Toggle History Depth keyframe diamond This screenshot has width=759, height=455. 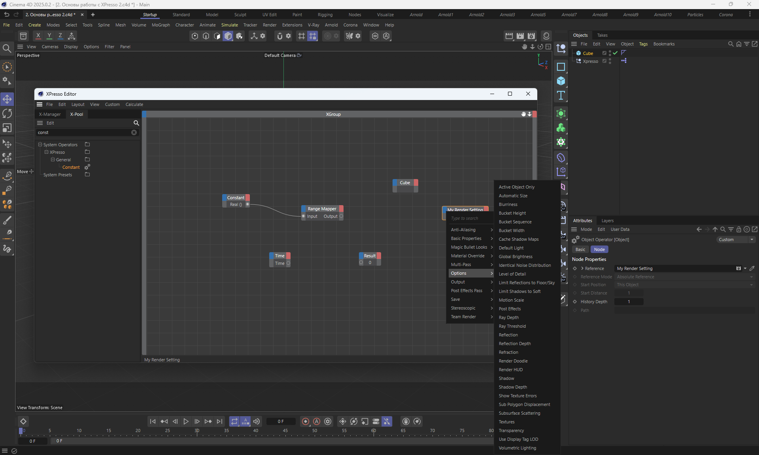(x=575, y=302)
